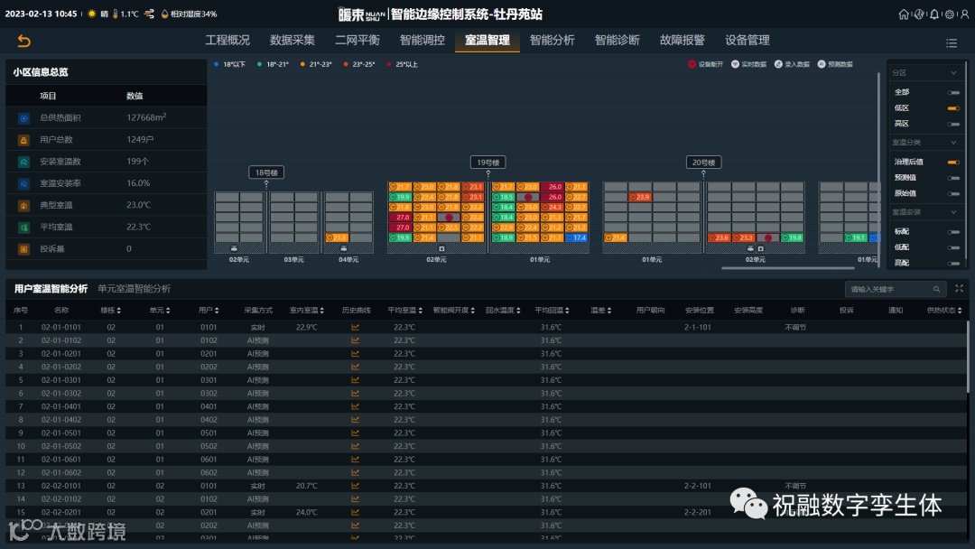Toggle the 原始值 switch
This screenshot has height=549, width=975.
[x=953, y=193]
